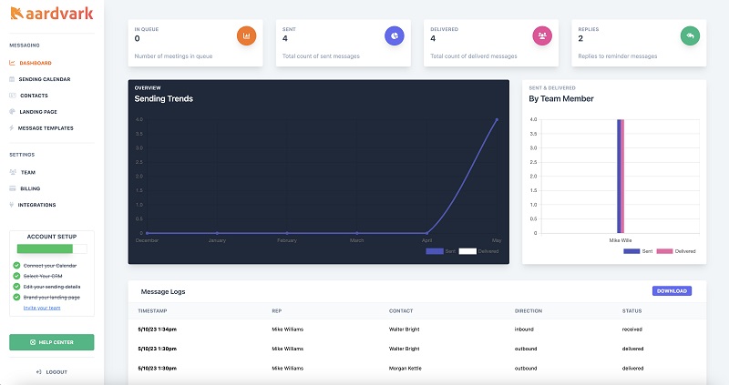729x385 pixels.
Task: Click the Landing Page sidebar icon
Action: 12,111
